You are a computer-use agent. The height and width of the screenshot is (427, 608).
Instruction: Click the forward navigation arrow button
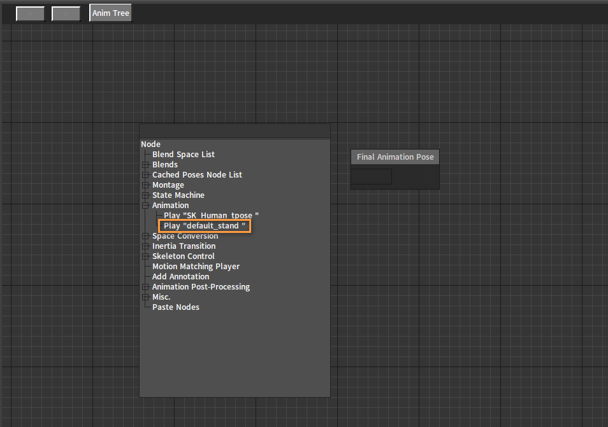tap(66, 13)
